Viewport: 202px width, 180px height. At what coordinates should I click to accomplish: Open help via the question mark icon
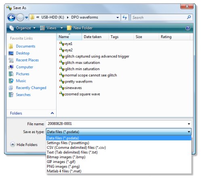(x=188, y=28)
